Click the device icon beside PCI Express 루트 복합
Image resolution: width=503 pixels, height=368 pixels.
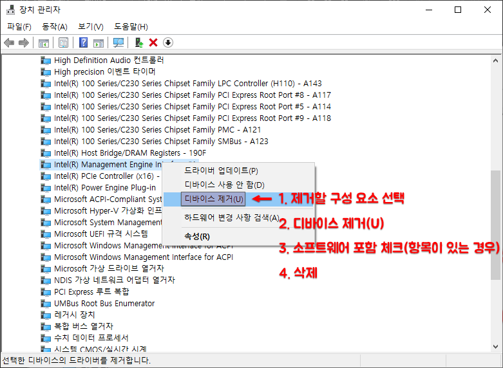pos(46,291)
